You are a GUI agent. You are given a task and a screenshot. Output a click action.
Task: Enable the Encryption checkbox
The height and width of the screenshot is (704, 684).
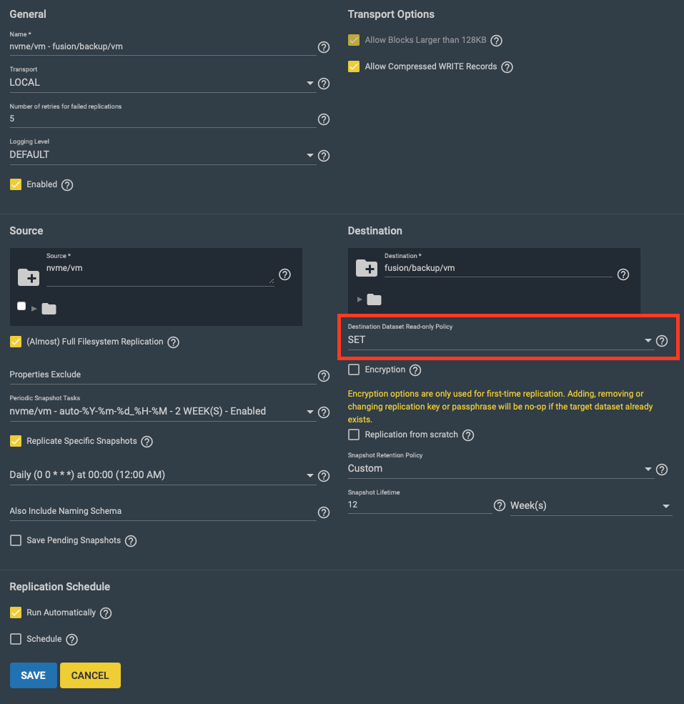[x=354, y=370]
